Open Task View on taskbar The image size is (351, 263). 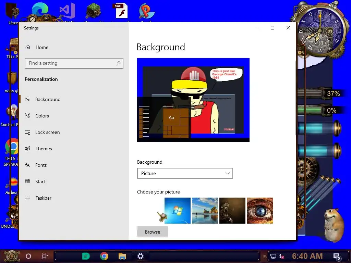click(x=45, y=256)
